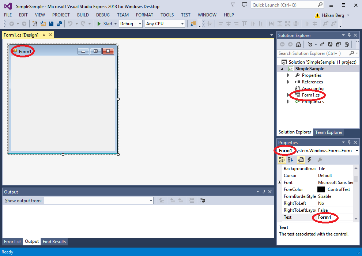Switch to the Find Results tab
The height and width of the screenshot is (256, 362).
click(54, 242)
